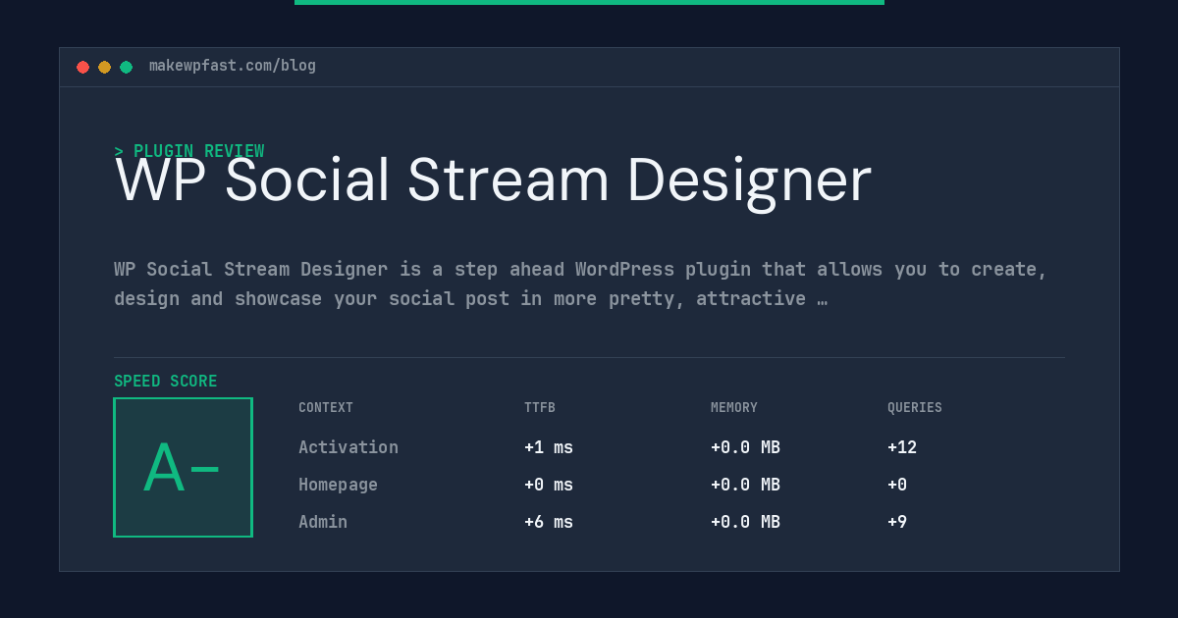
Task: Click the A- speed score badge
Action: tap(184, 467)
